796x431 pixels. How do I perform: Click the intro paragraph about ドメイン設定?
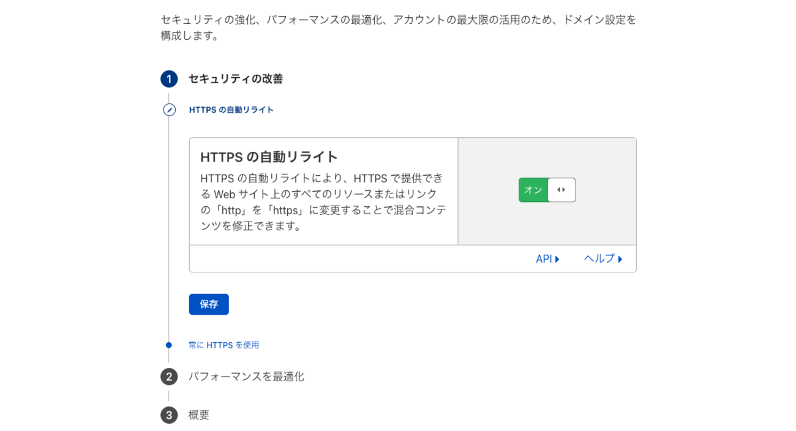click(398, 28)
